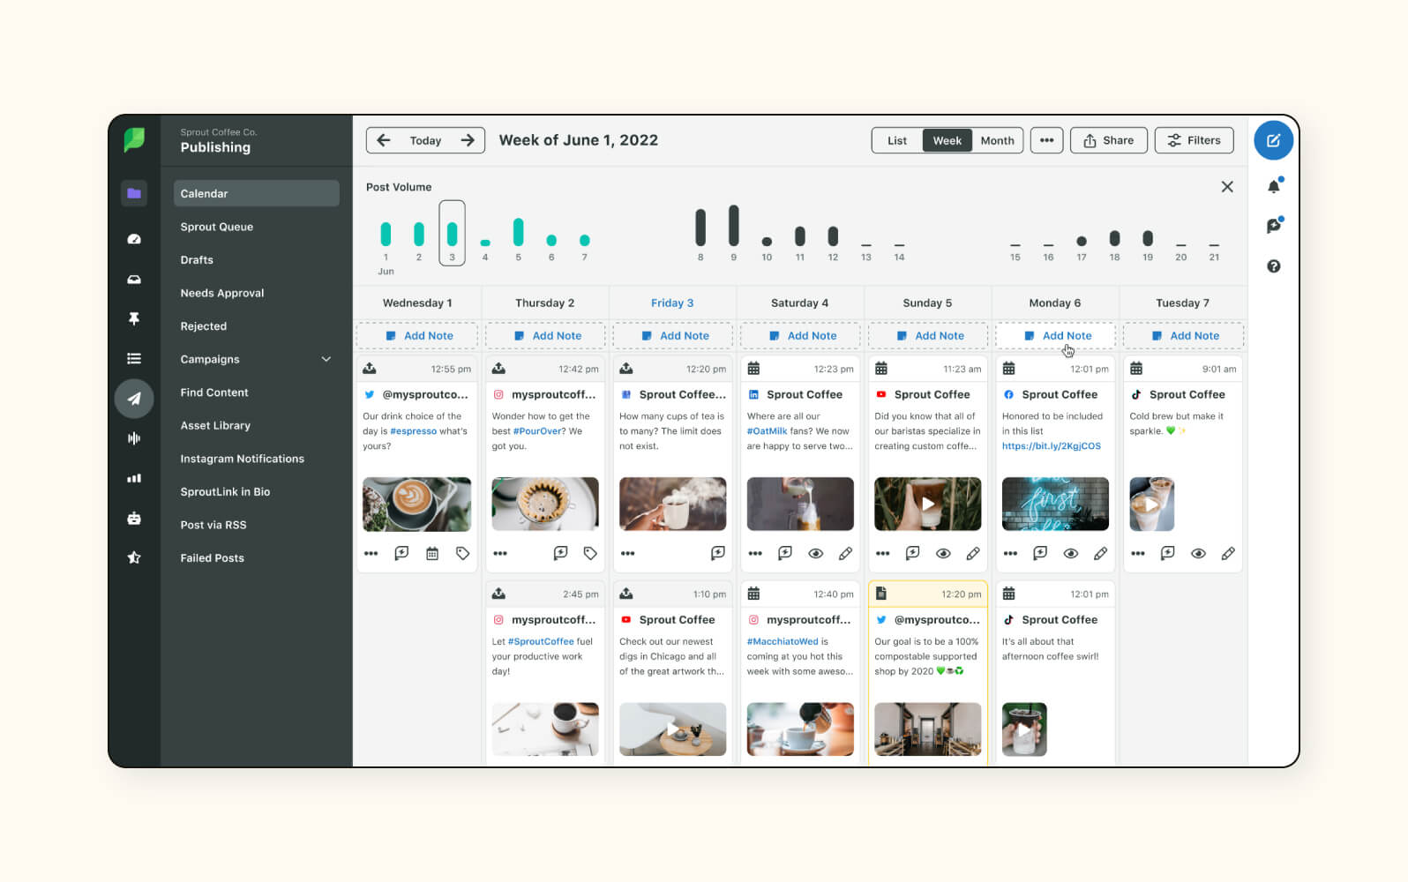Viewport: 1408px width, 882px height.
Task: Click the Today button
Action: pyautogui.click(x=425, y=140)
